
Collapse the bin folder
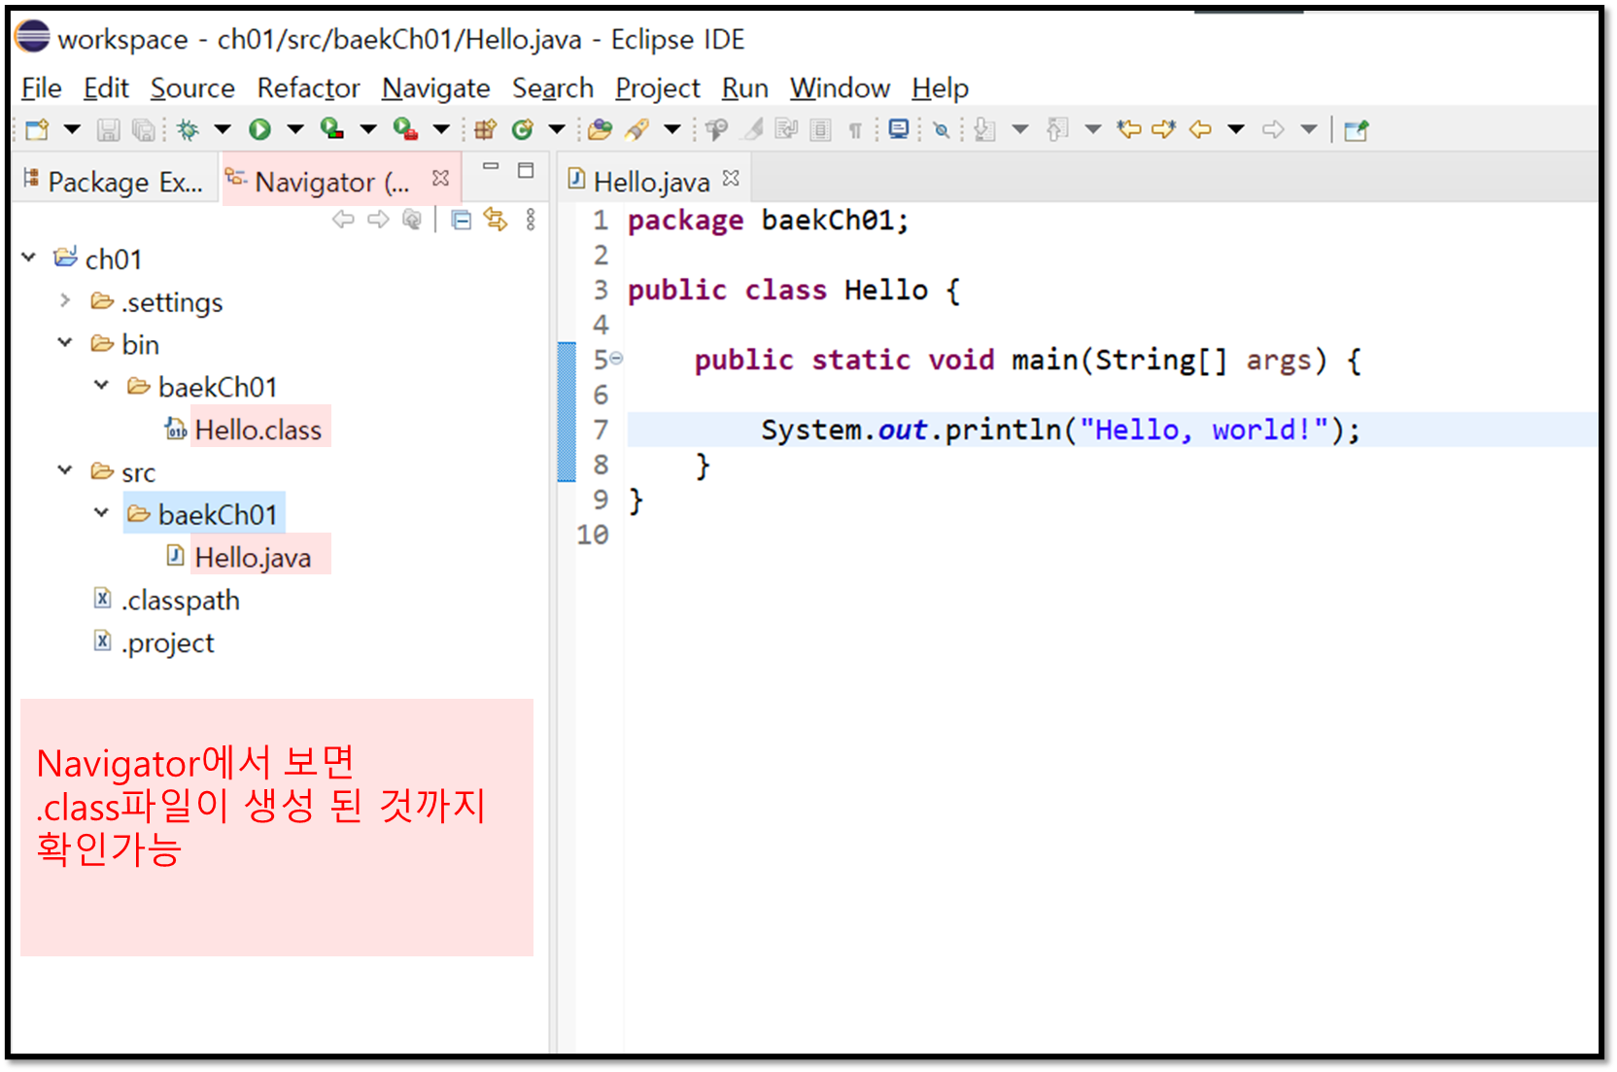(65, 343)
